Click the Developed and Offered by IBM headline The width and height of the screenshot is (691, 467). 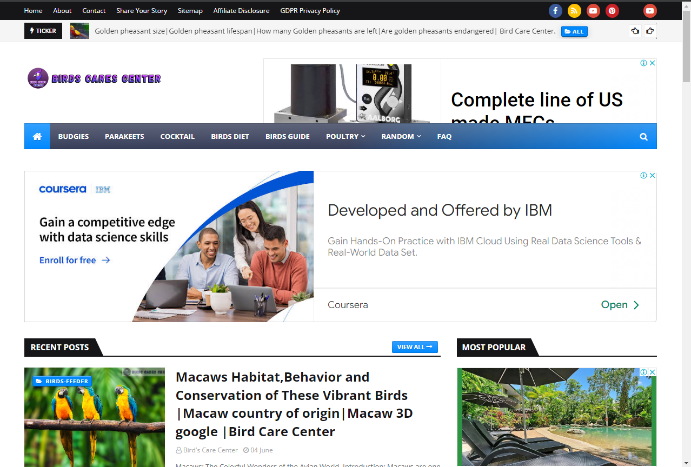440,210
